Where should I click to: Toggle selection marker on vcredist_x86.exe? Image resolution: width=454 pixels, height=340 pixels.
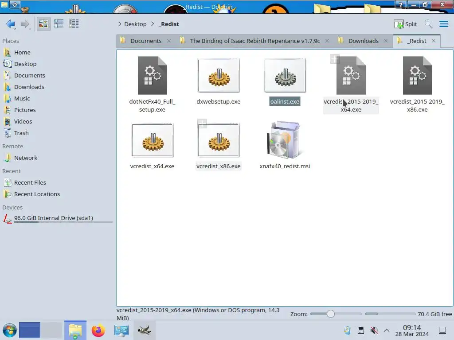tap(202, 124)
